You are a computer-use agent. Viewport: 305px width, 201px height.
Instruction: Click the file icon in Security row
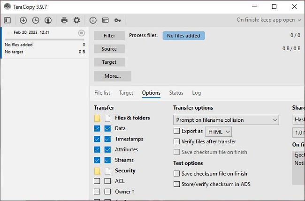coord(107,171)
